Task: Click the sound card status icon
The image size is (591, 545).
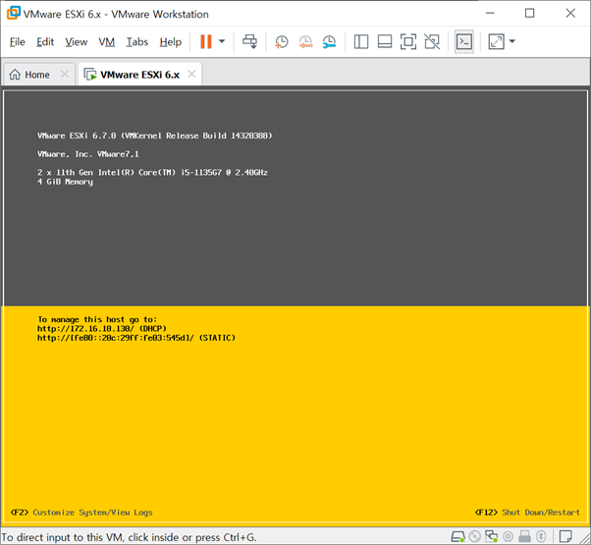Action: 509,536
